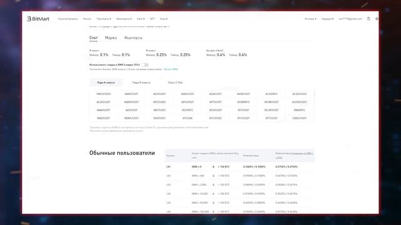
Task: Click the ADA/USDC pair cell
Action: 187,94
